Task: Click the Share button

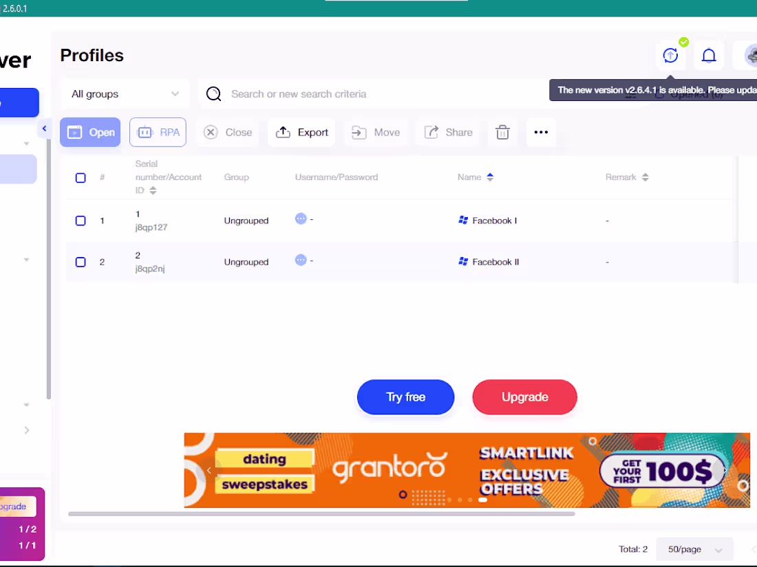Action: [449, 132]
